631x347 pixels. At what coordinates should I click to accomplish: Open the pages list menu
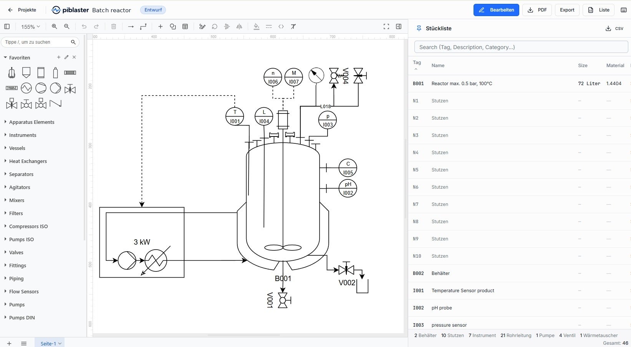[24, 343]
